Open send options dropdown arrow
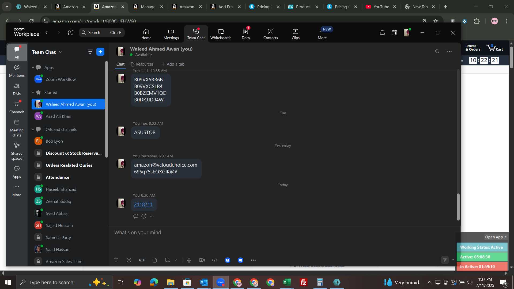The image size is (514, 289). point(453,260)
